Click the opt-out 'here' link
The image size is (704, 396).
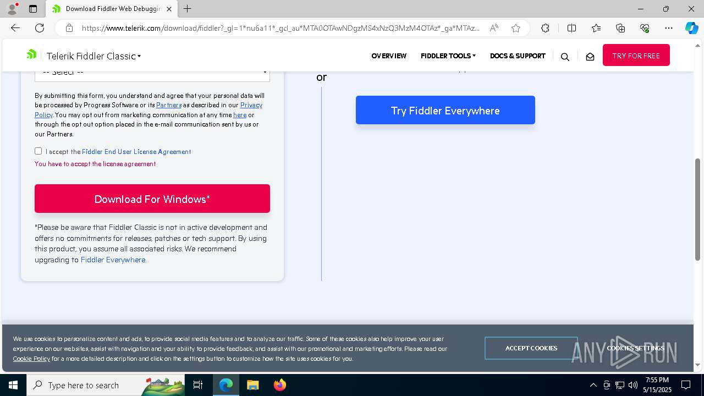point(240,115)
